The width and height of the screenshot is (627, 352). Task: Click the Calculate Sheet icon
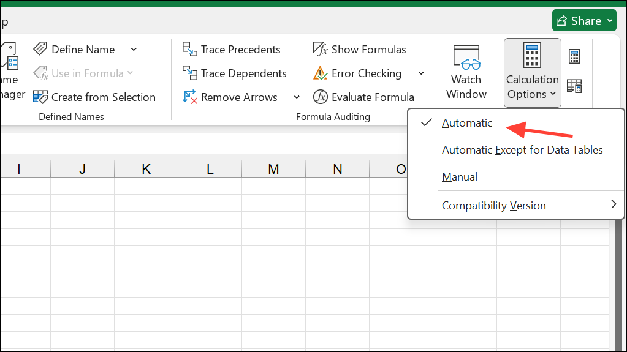point(574,86)
